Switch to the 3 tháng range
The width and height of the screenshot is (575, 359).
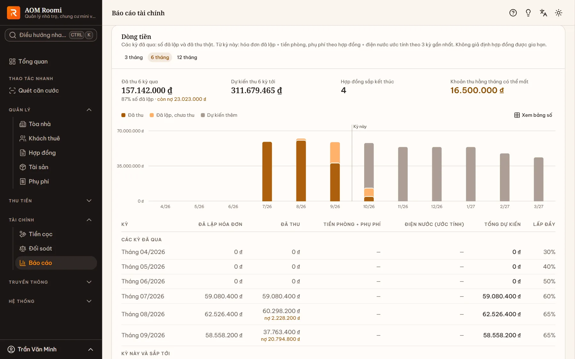tap(134, 57)
